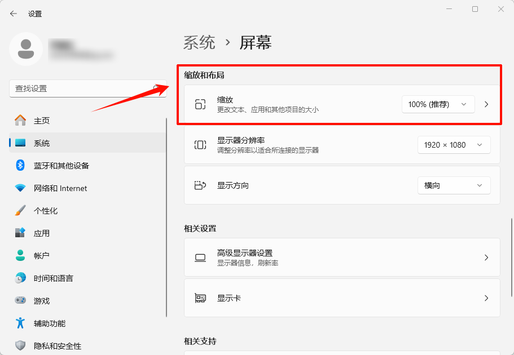
Task: Open the 显示方向 orientation dropdown showing 横向
Action: pyautogui.click(x=454, y=185)
